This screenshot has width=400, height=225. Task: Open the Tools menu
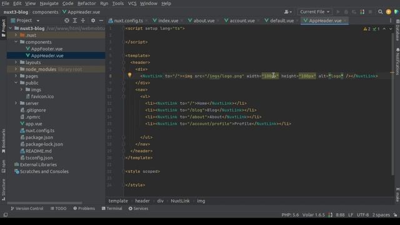(x=118, y=3)
